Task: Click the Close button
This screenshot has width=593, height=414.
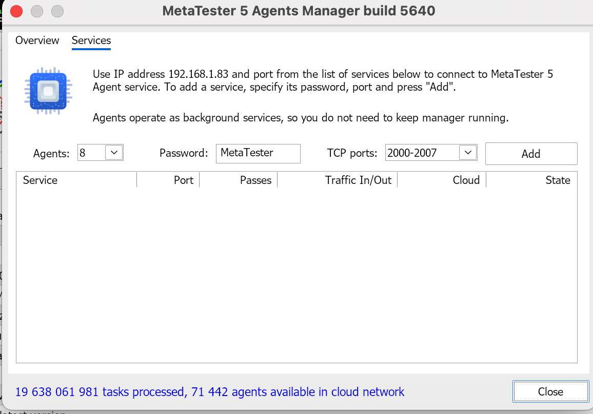Action: [550, 392]
